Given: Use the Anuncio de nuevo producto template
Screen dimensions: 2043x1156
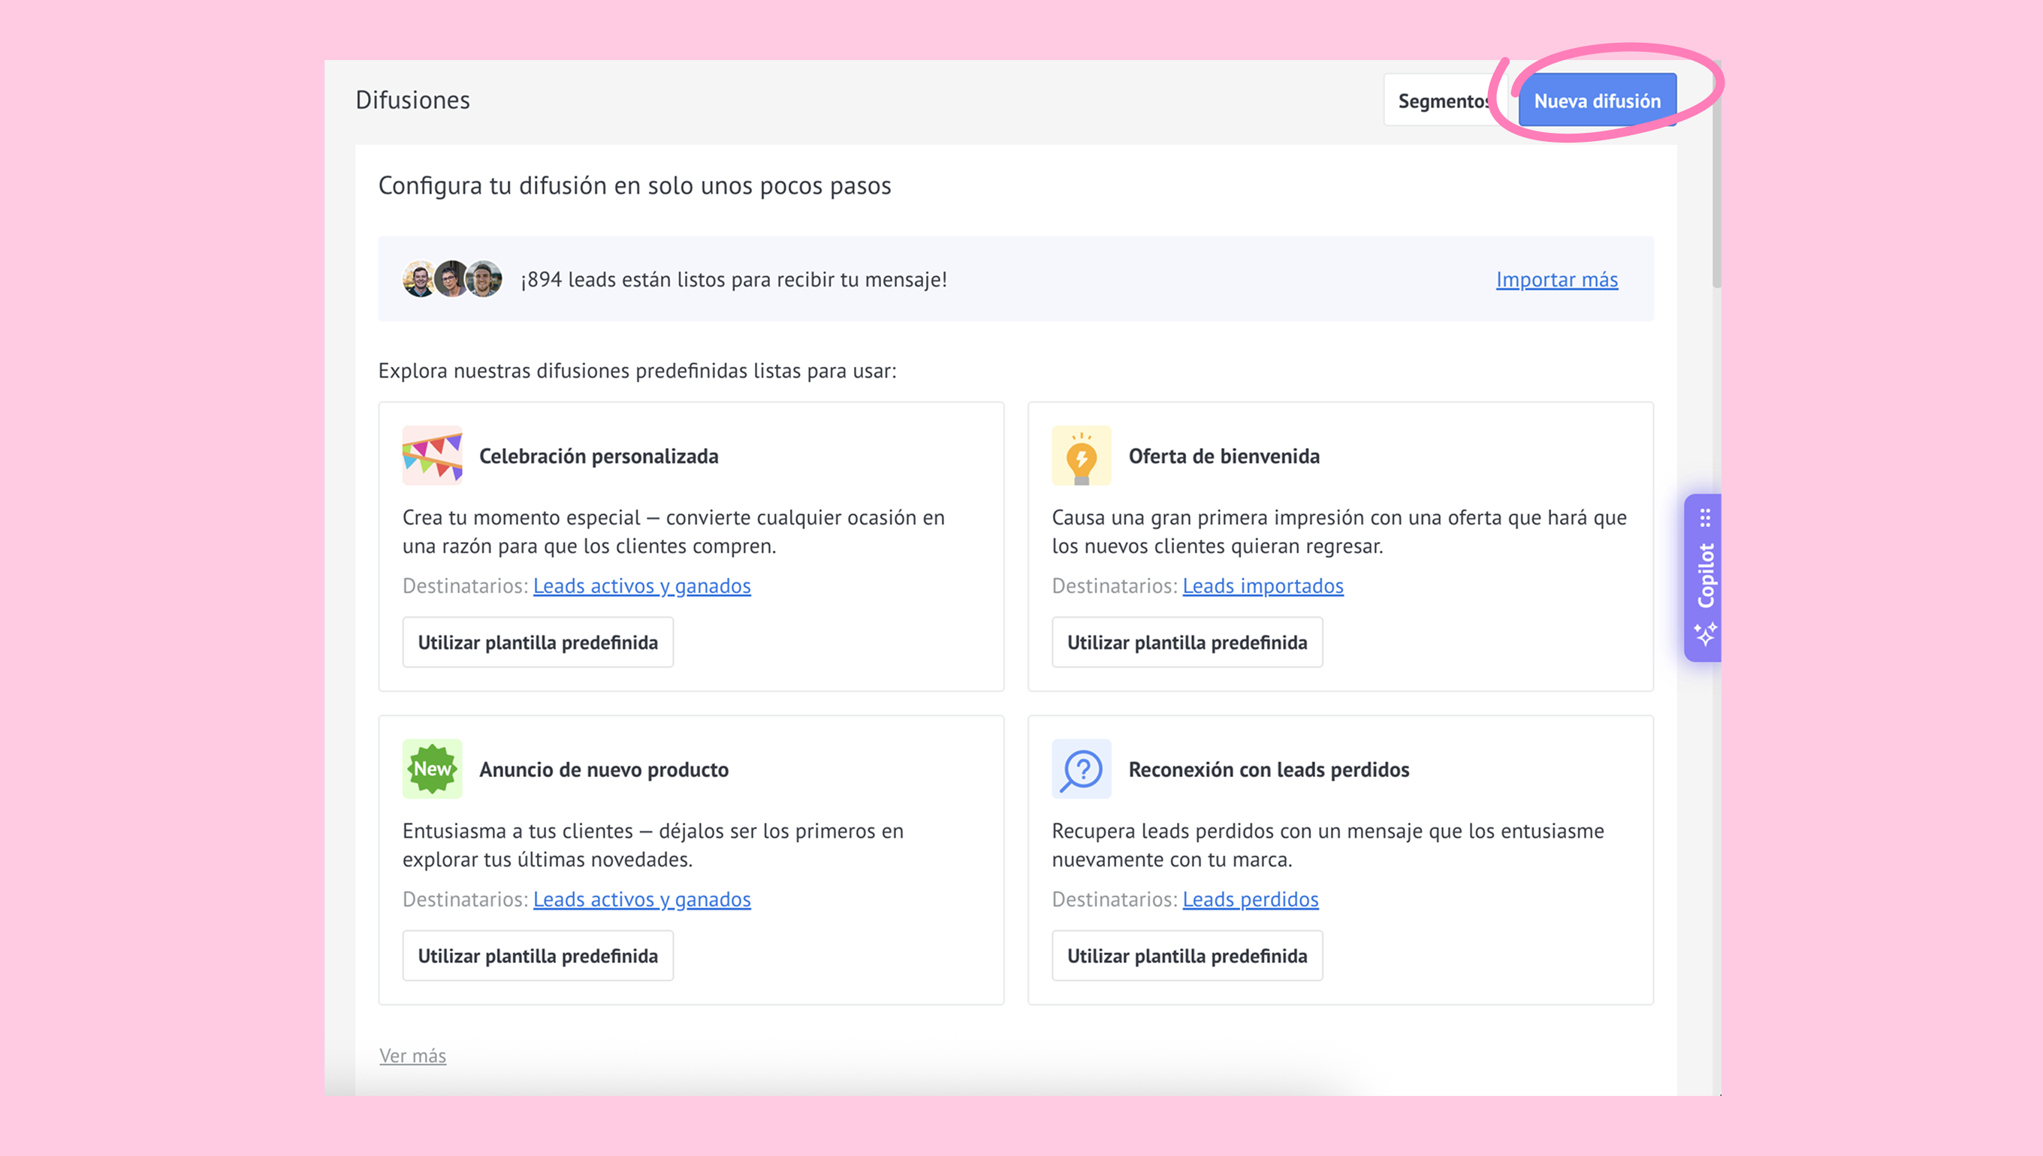Looking at the screenshot, I should click(x=538, y=956).
